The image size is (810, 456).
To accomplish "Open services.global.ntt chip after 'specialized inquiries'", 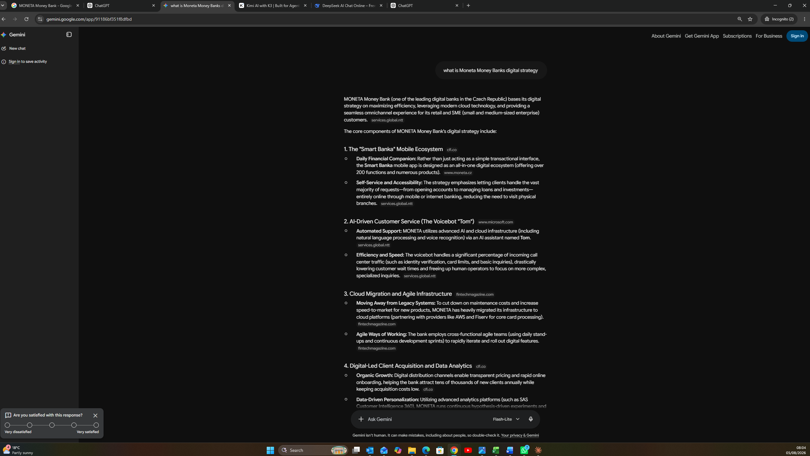I will tap(419, 276).
